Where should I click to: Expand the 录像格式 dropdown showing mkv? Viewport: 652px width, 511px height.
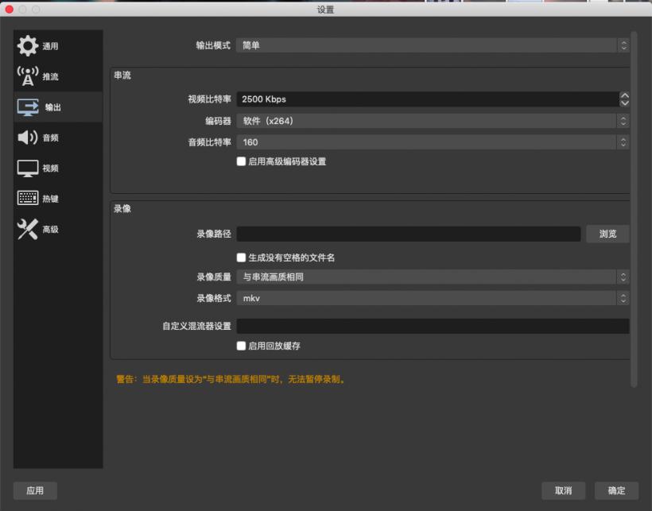[432, 298]
